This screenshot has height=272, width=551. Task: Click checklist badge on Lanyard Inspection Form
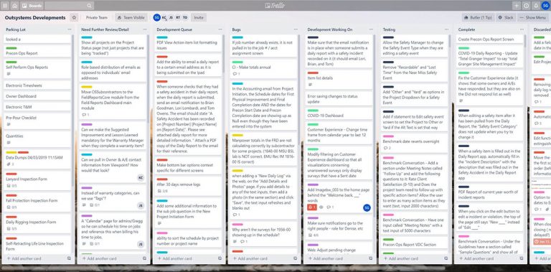11,186
